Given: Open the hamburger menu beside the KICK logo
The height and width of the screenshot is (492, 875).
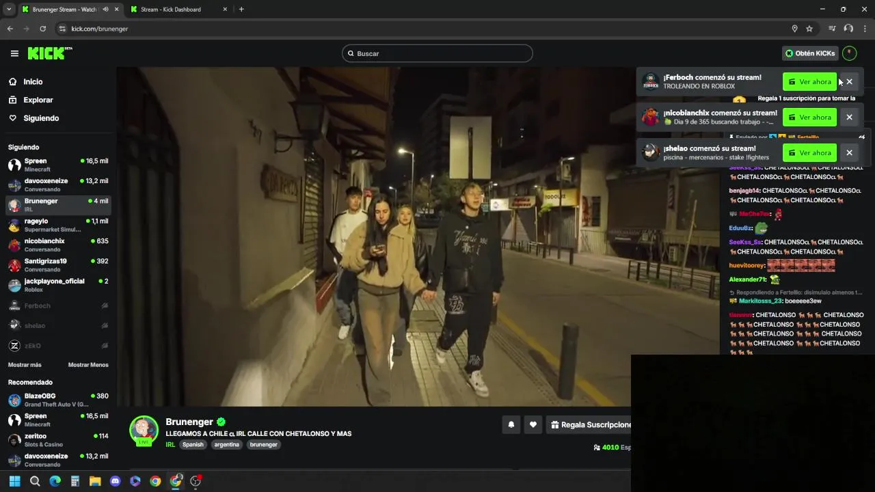Looking at the screenshot, I should pyautogui.click(x=14, y=53).
